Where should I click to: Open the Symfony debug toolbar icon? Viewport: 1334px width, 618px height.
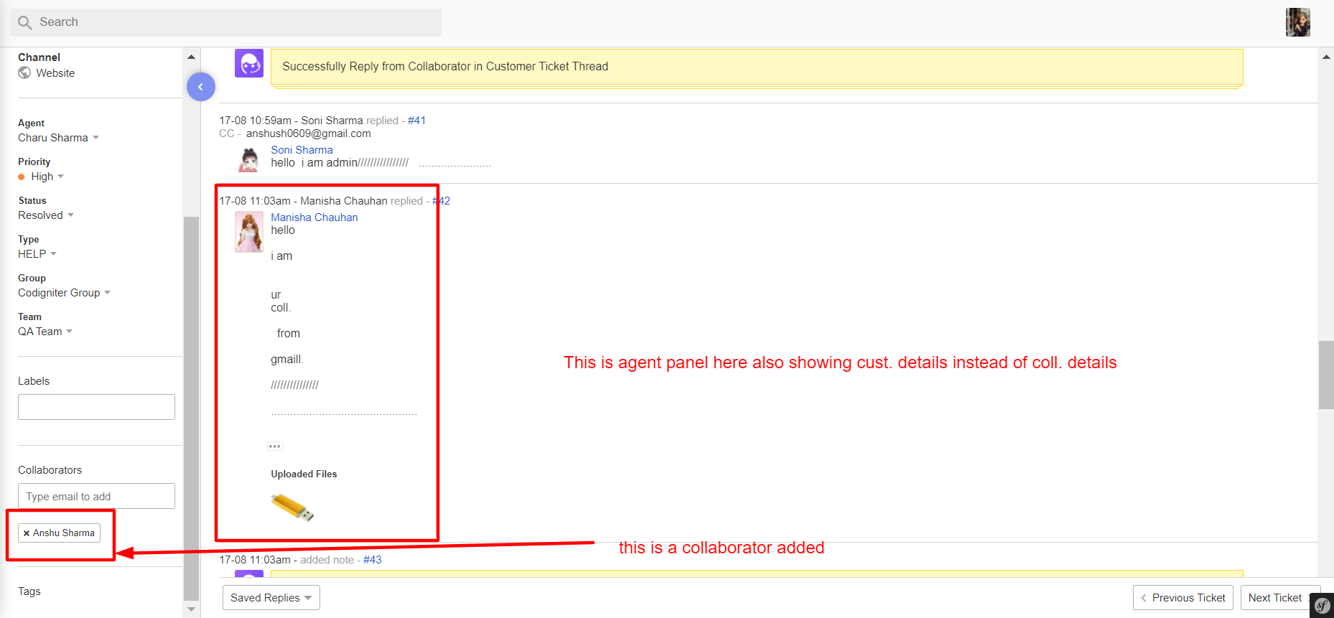click(1322, 606)
